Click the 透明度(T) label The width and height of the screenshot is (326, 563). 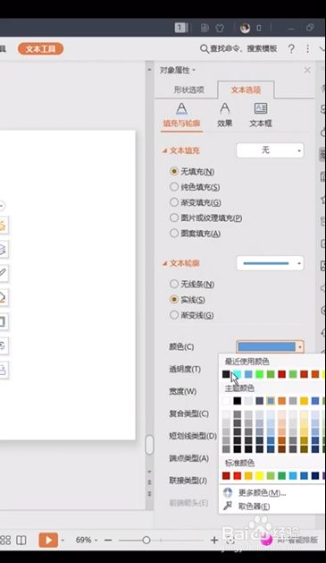(x=185, y=369)
